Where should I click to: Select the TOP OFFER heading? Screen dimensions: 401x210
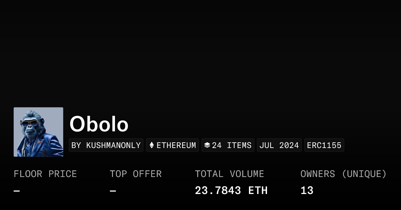tap(136, 174)
